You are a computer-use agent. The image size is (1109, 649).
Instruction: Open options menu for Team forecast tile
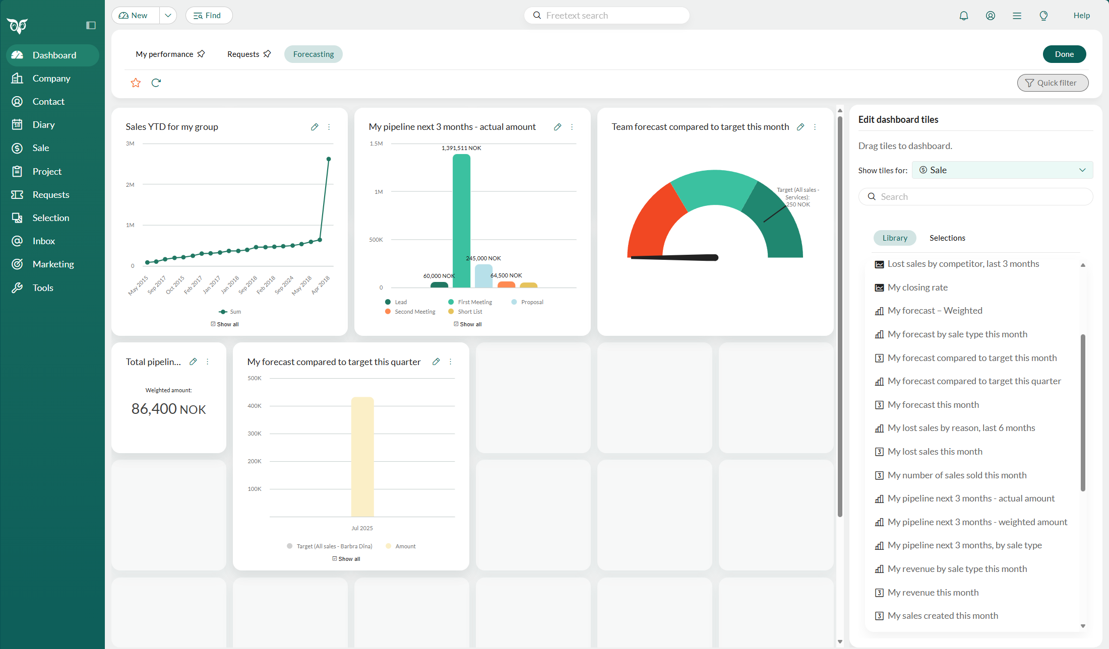(x=815, y=127)
